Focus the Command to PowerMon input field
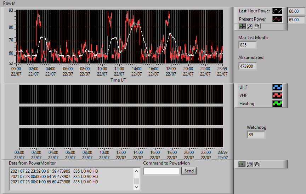The height and width of the screenshot is (194, 306). click(x=161, y=171)
